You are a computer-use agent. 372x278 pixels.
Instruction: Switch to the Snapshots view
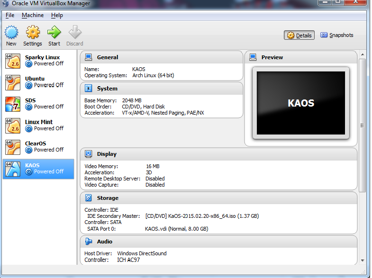(x=336, y=36)
